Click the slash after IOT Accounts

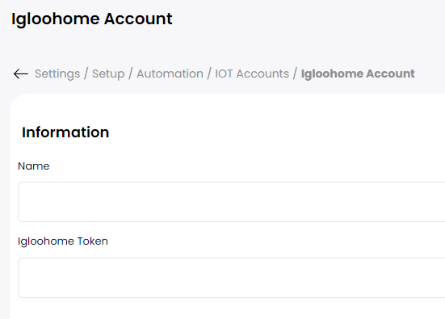pos(295,73)
